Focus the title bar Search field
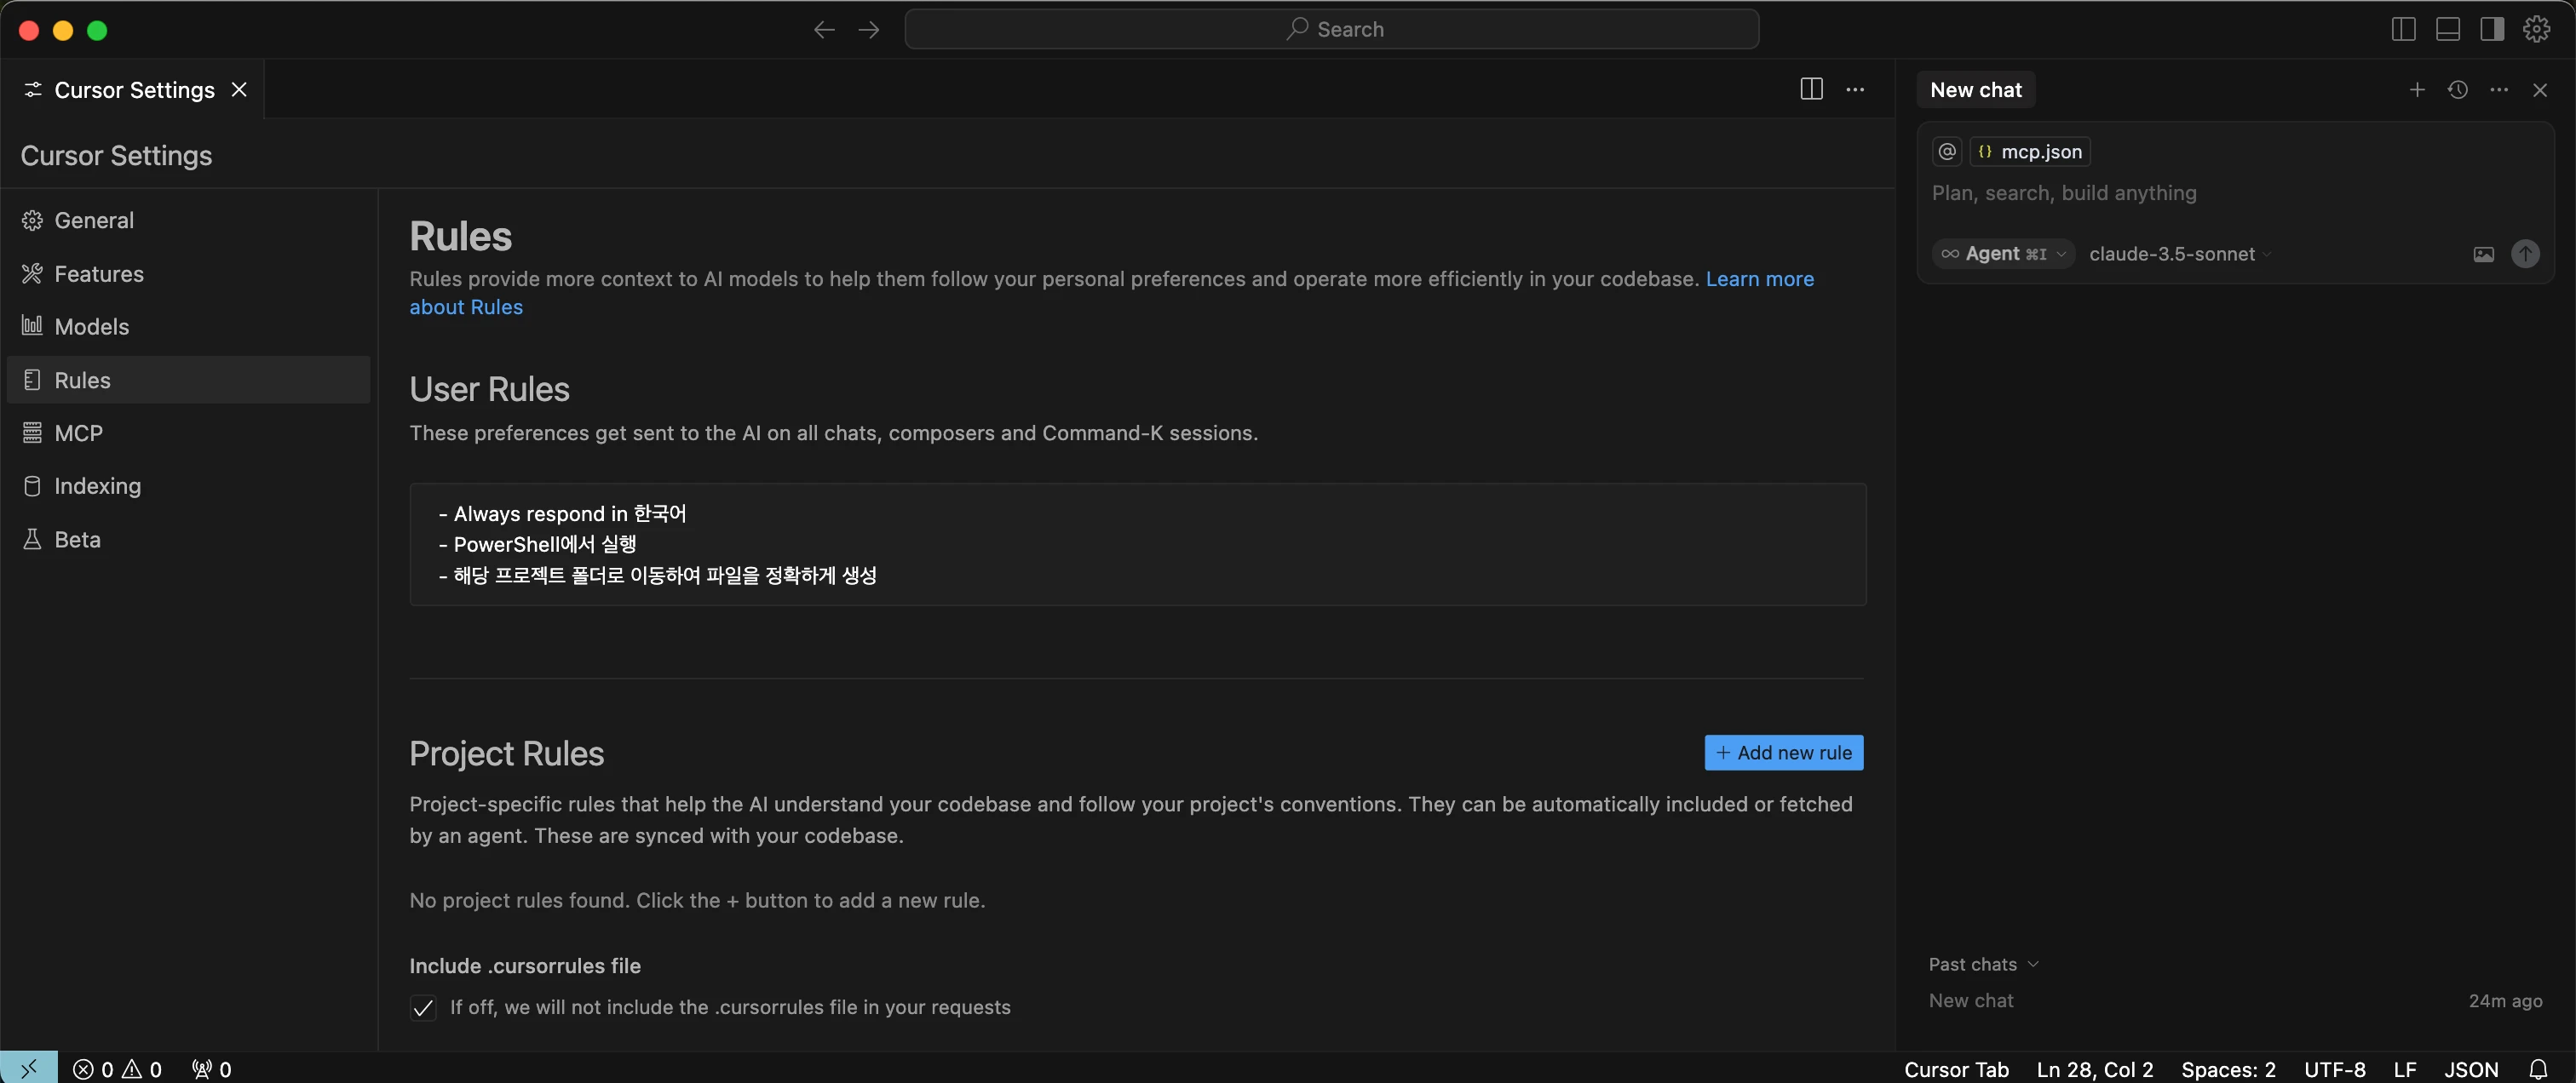 tap(1331, 30)
